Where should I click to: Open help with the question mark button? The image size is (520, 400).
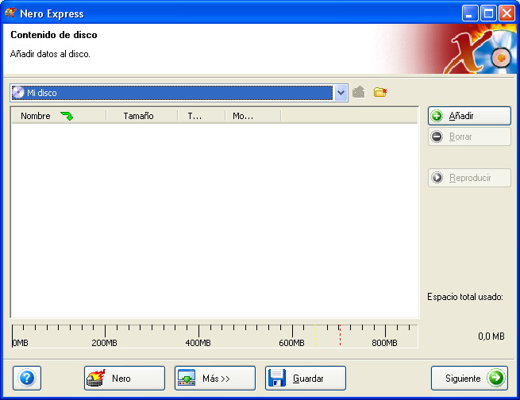[27, 378]
